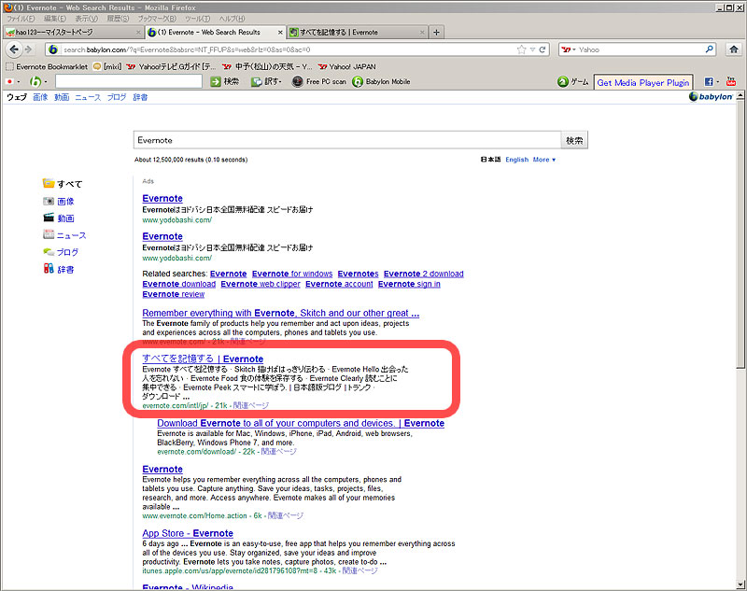Viewport: 747px width, 591px height.
Task: Click the Babylon Mobile toolbar icon
Action: coord(358,82)
